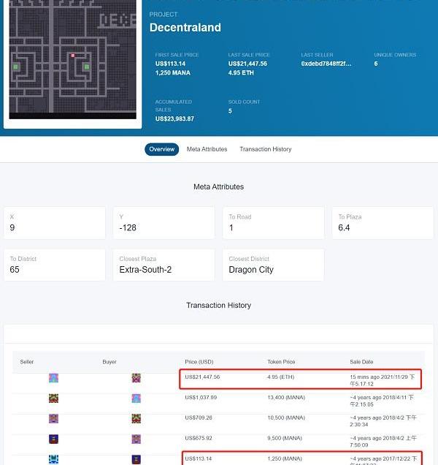Click the Price (USD) column header
The height and width of the screenshot is (465, 438).
199,362
